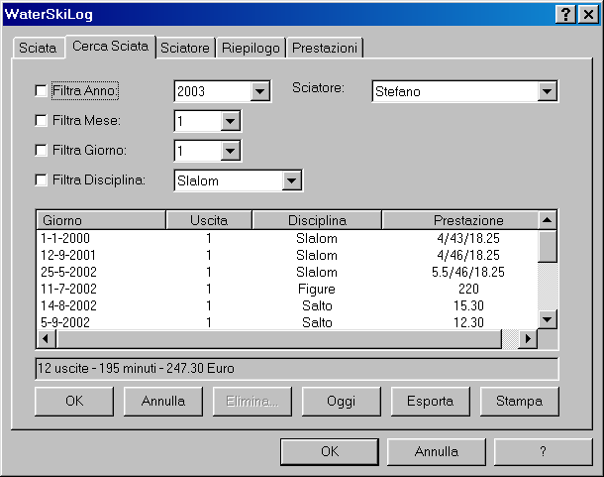Click the horizontal scroll right arrow
604x477 pixels.
coord(529,339)
